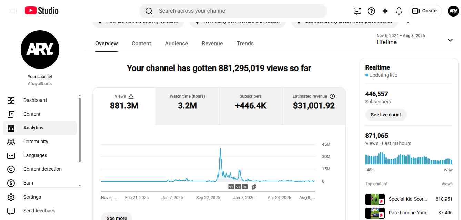Screen dimensions: 461x220
Task: Open the hamburger navigation menu
Action: click(x=12, y=11)
